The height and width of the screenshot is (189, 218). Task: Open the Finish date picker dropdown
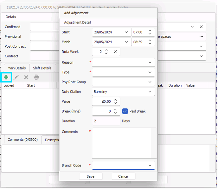coord(126,42)
